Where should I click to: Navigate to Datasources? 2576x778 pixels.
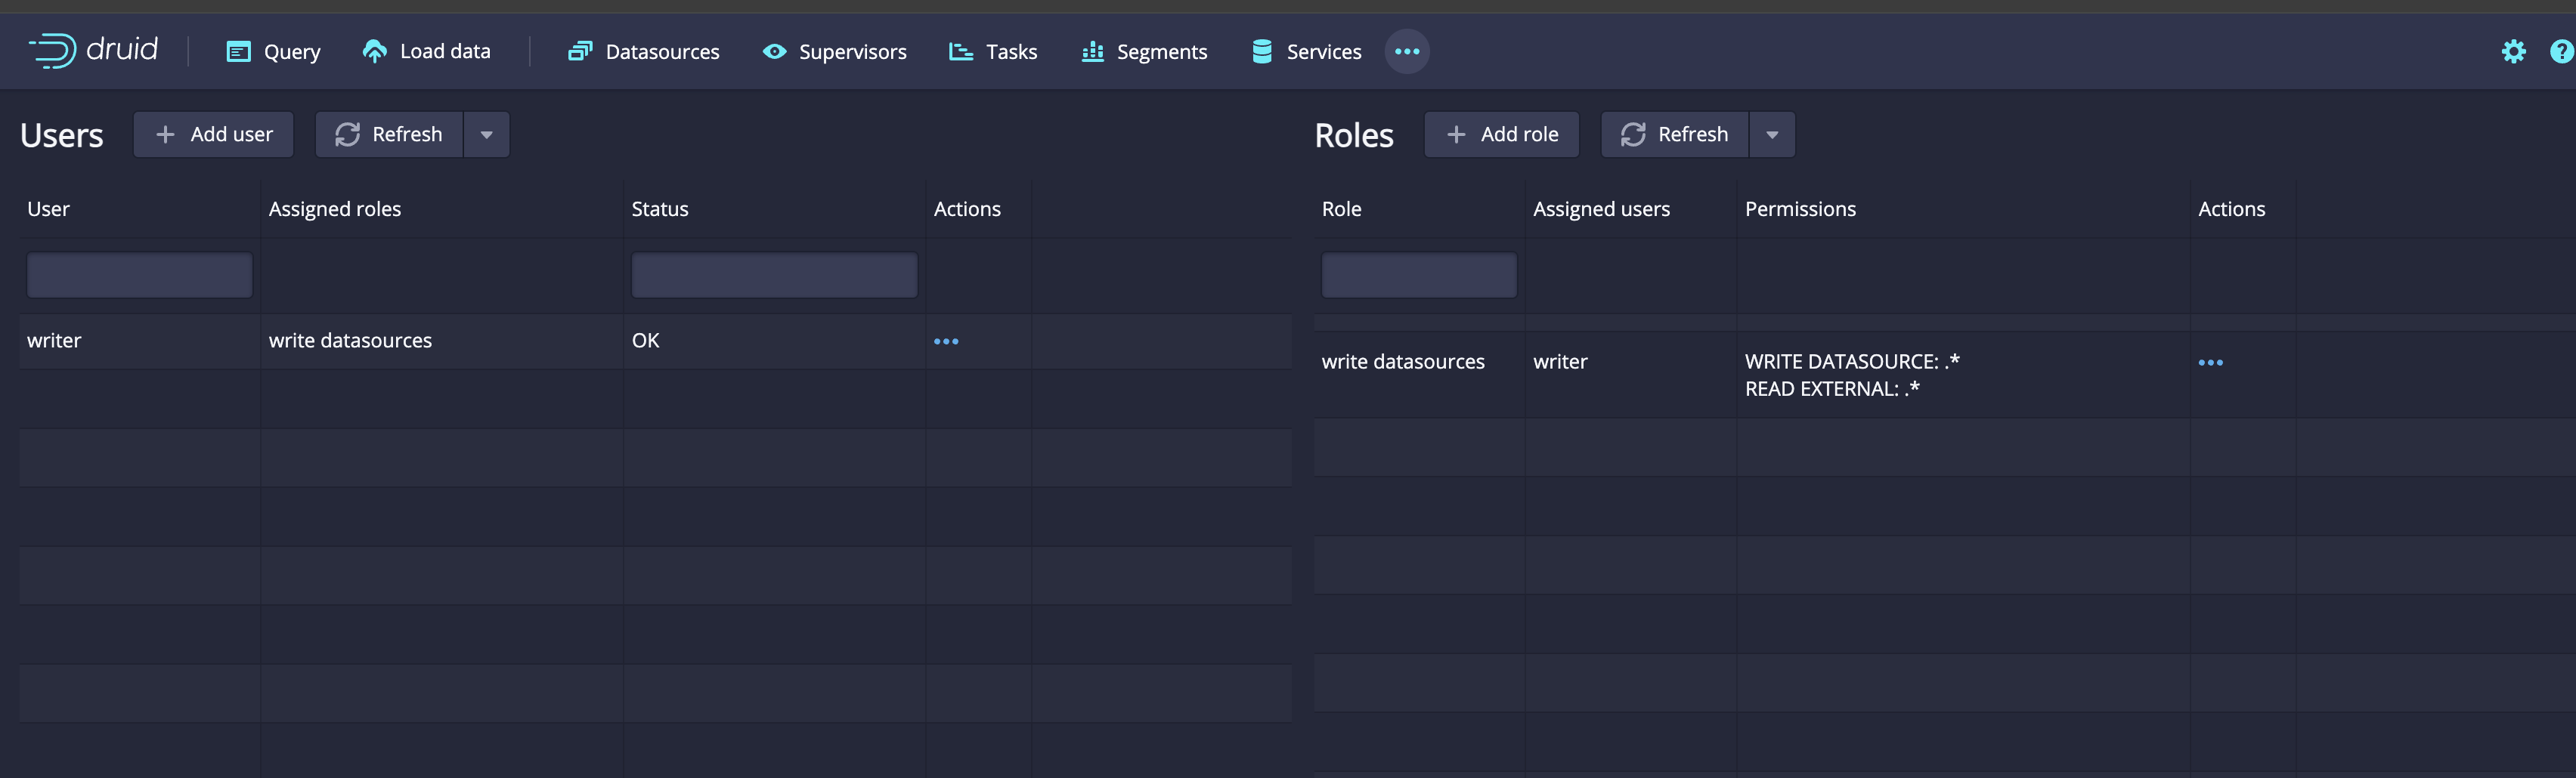tap(643, 52)
